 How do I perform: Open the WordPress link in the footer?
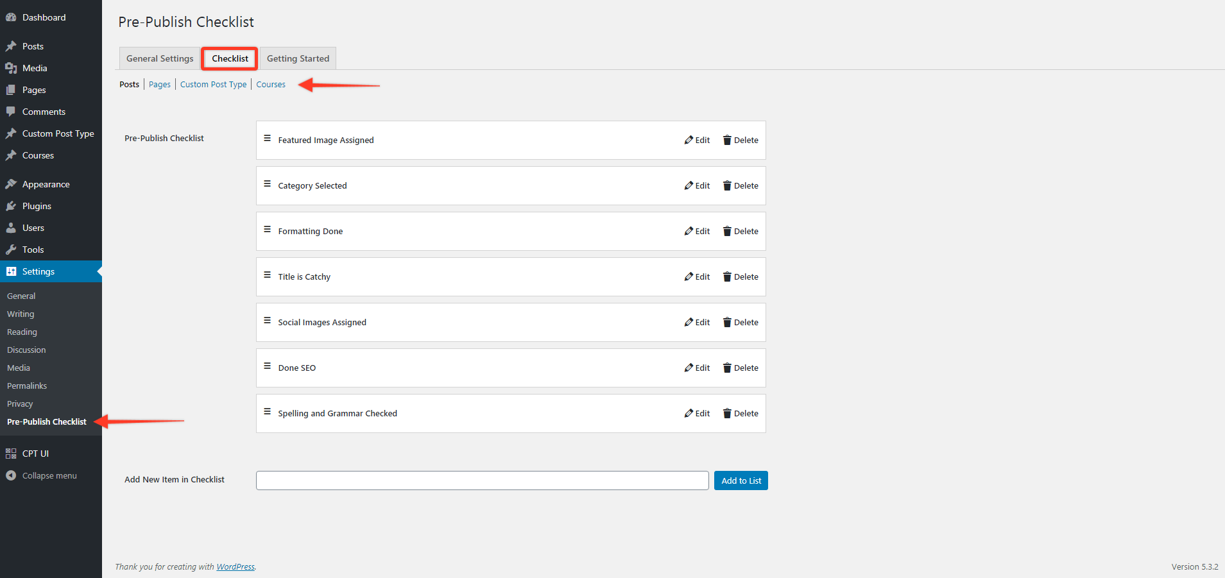(236, 566)
